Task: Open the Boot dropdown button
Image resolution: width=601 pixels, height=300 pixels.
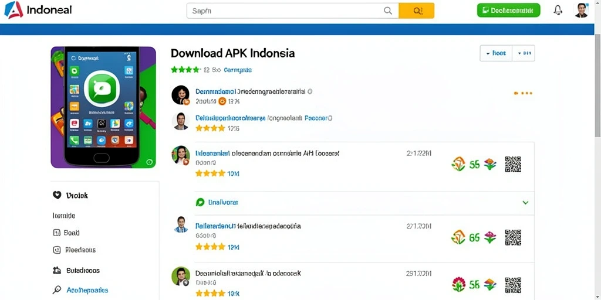Action: pos(496,53)
